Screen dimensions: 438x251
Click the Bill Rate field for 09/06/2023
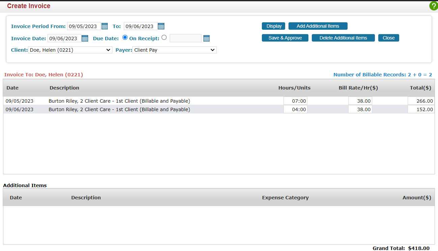click(x=360, y=109)
